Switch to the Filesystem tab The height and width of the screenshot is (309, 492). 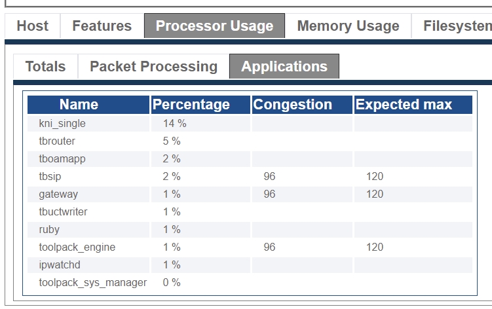coord(457,26)
